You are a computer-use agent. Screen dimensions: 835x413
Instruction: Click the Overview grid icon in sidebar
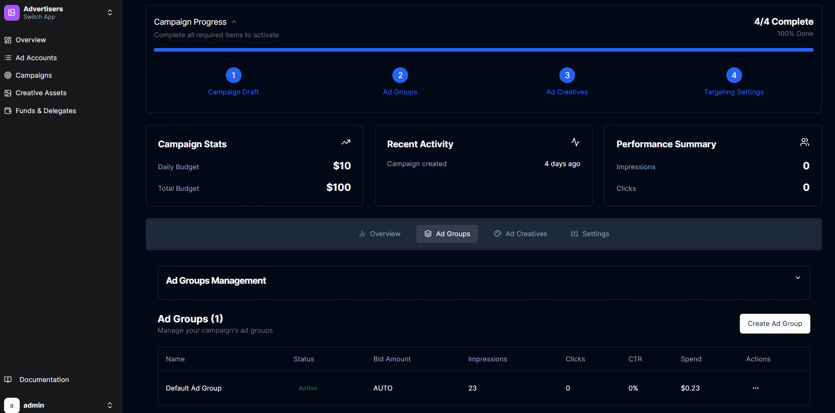[8, 40]
